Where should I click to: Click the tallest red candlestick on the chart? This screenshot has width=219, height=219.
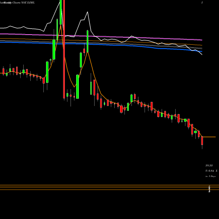click(x=64, y=49)
